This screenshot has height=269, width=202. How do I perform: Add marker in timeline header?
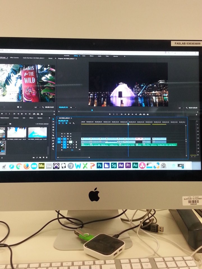coord(70,123)
